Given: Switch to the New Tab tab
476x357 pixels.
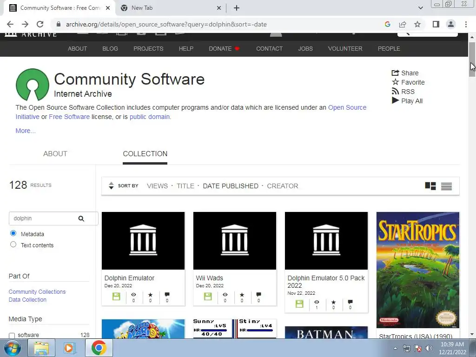Looking at the screenshot, I should [171, 8].
